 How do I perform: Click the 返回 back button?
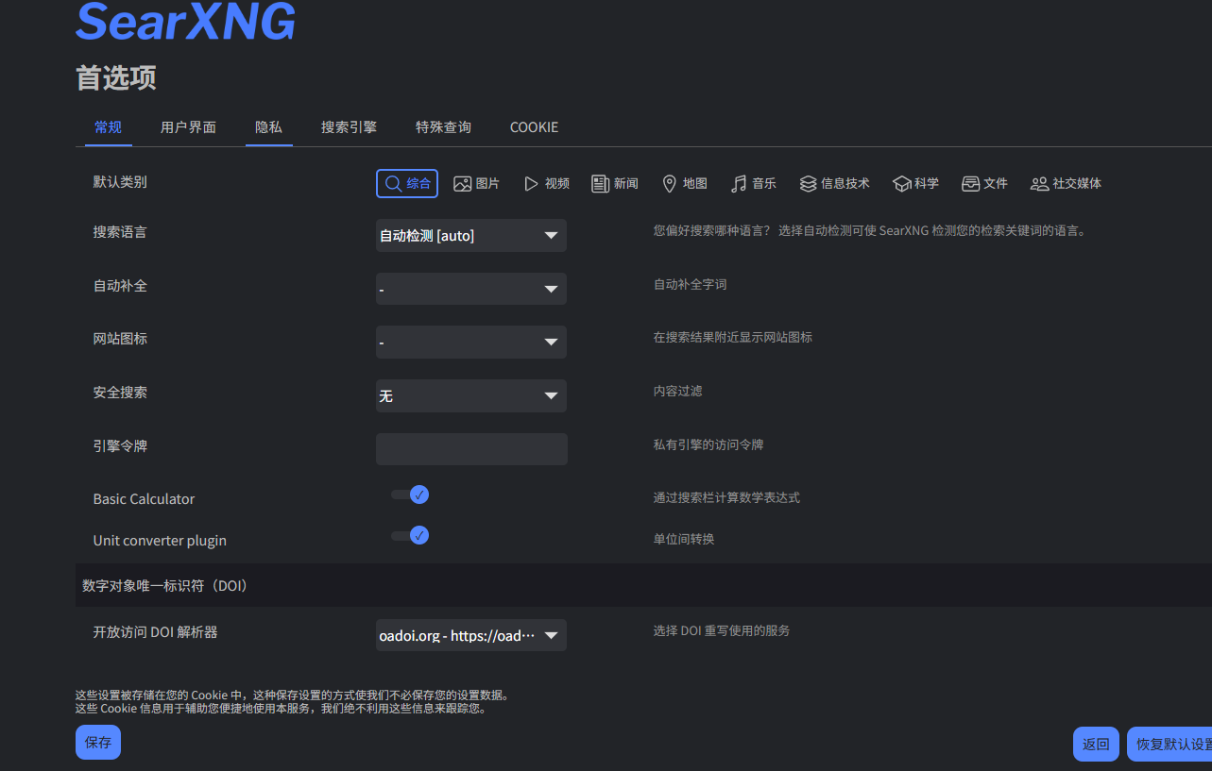click(x=1096, y=744)
